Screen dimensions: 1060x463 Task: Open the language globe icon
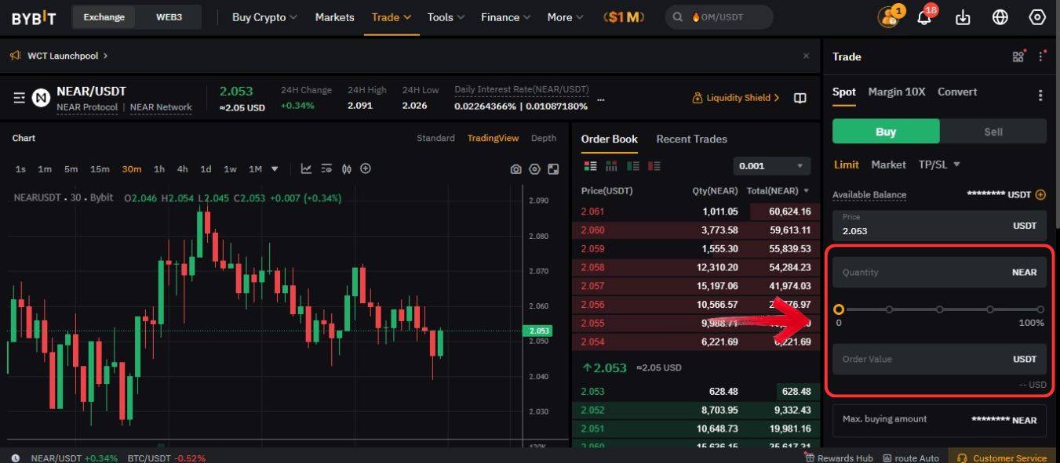pyautogui.click(x=1000, y=17)
